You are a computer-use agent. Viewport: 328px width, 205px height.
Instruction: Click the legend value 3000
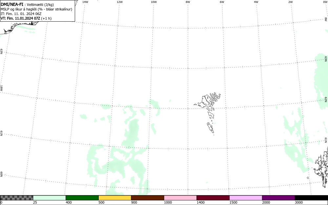[299, 202]
